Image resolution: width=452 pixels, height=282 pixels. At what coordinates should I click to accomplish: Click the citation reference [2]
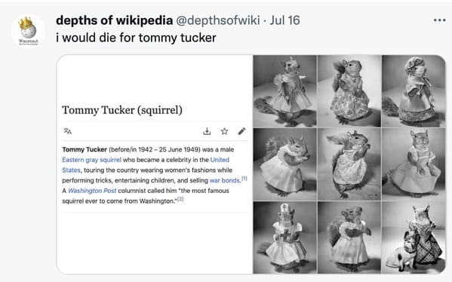tap(180, 199)
